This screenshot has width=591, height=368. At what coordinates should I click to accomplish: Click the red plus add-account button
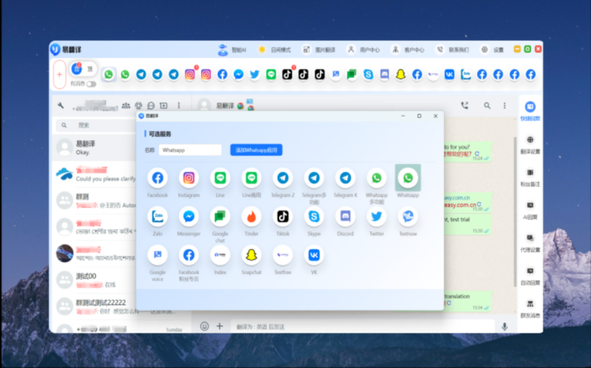point(59,74)
